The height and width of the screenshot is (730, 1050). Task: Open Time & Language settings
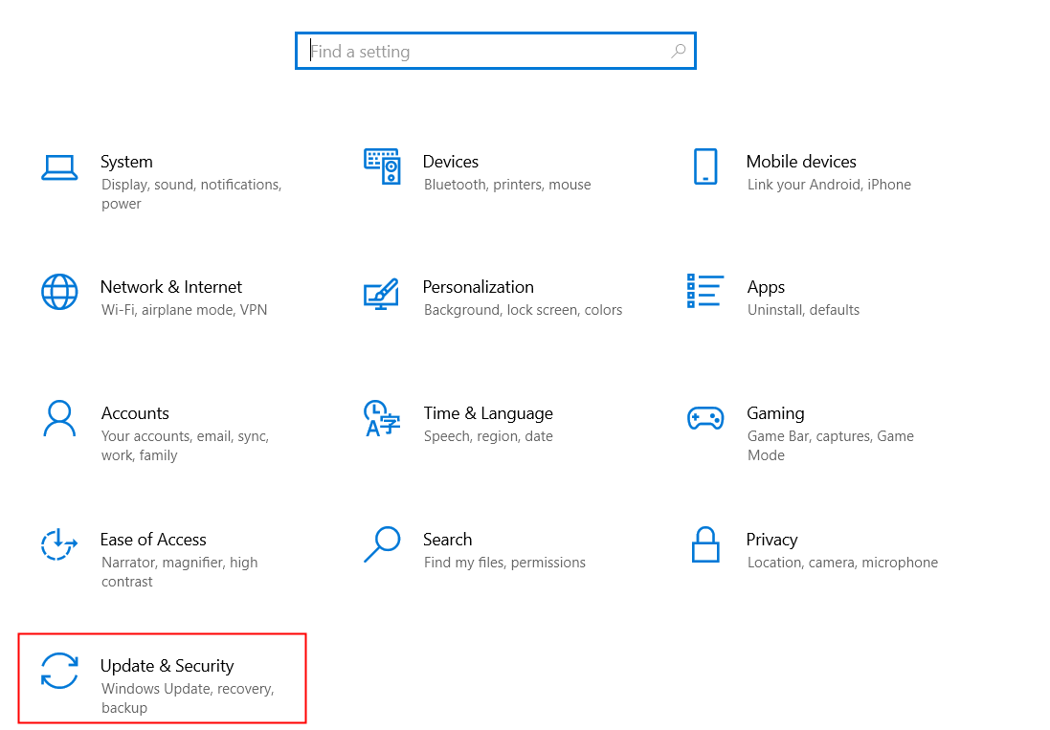[488, 412]
